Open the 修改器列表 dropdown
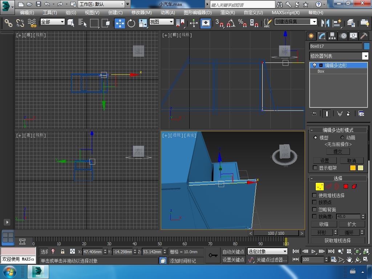Screen dimensions: 372x279 365,56
